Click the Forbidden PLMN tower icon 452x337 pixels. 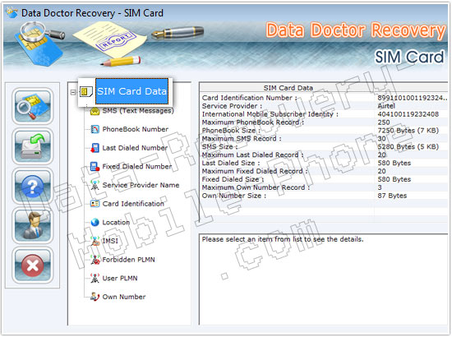pos(95,260)
